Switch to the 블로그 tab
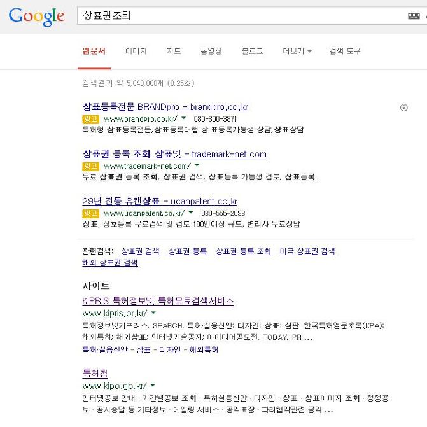The image size is (427, 427). coord(253,51)
